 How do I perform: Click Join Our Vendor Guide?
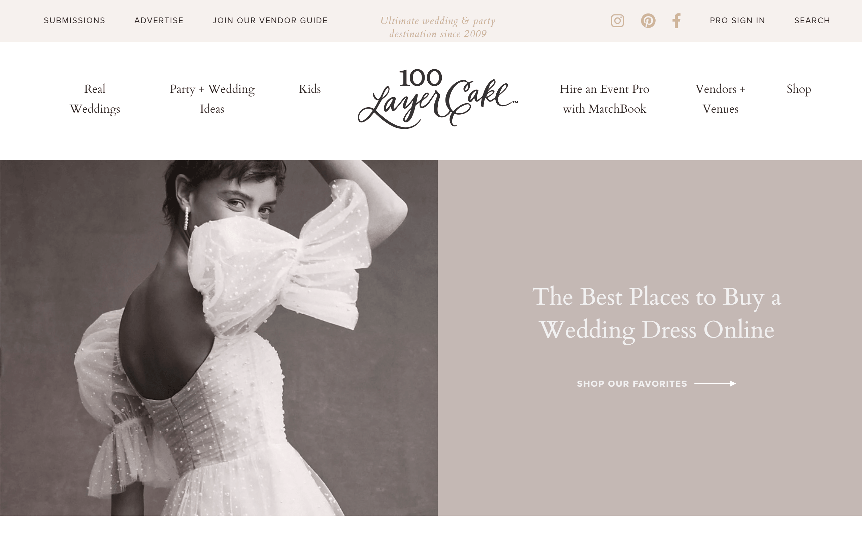coord(270,21)
